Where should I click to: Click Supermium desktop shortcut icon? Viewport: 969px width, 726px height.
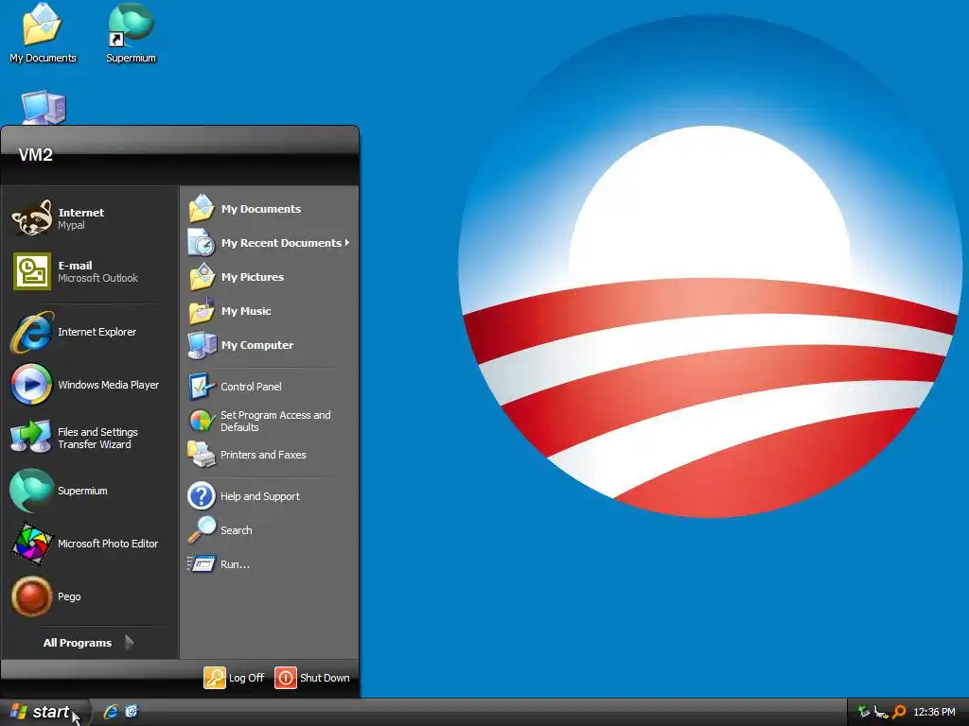(x=131, y=25)
